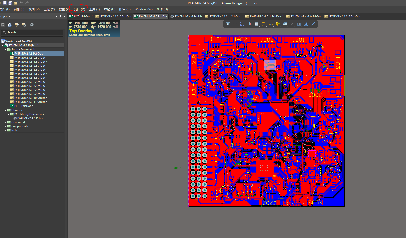Image resolution: width=406 pixels, height=238 pixels.
Task: Open the align objects tool
Action: click(x=249, y=24)
